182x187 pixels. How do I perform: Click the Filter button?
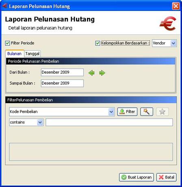(127, 112)
